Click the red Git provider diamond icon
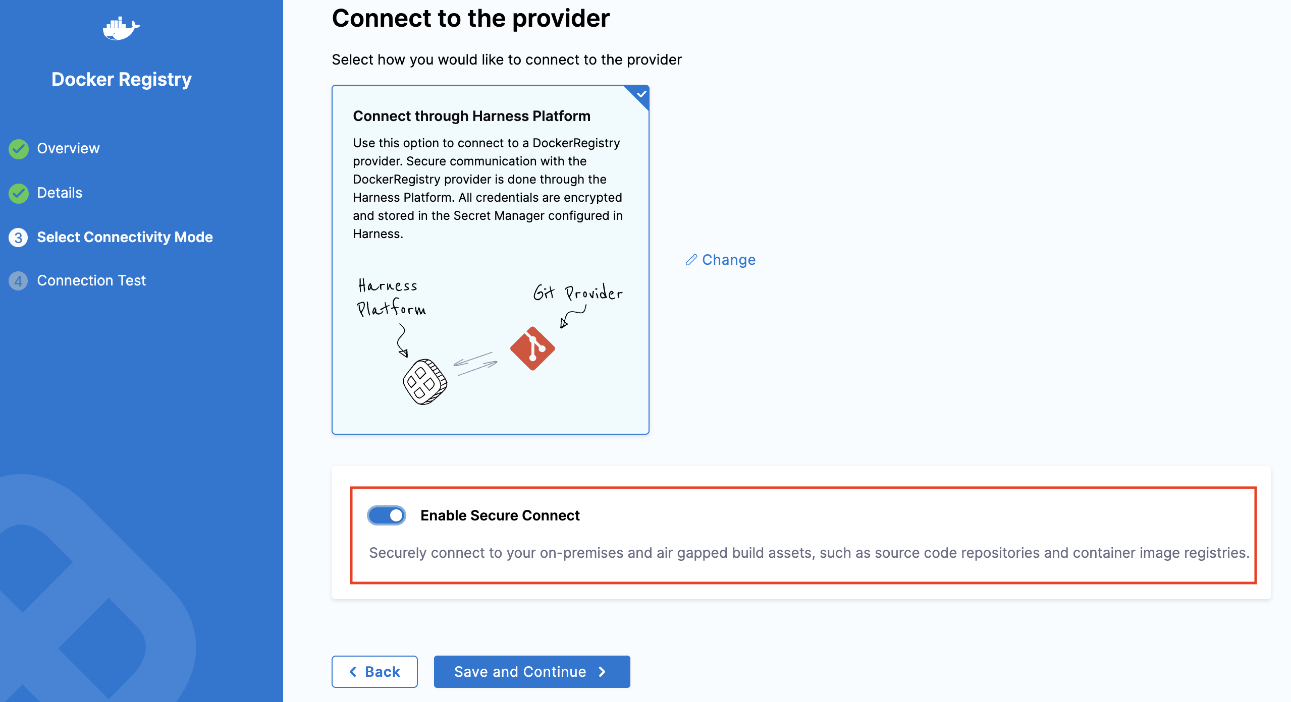This screenshot has width=1291, height=702. click(532, 348)
